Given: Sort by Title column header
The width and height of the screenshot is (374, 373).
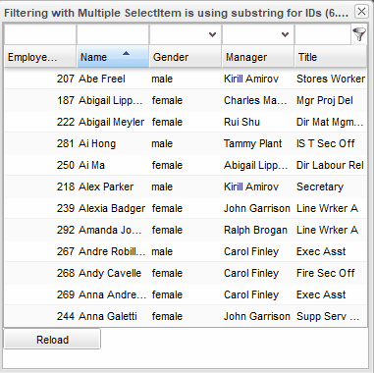Looking at the screenshot, I should tap(331, 57).
